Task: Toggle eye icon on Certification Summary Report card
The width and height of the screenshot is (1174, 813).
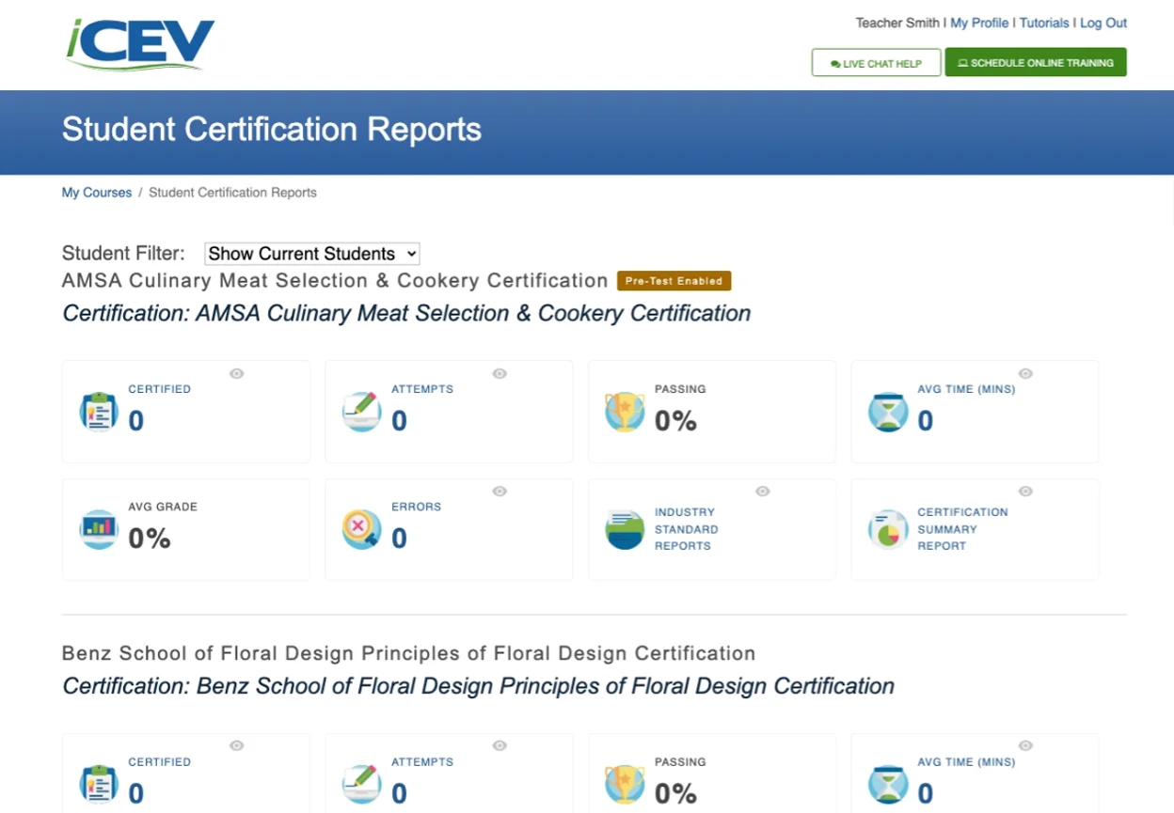Action: click(1025, 491)
